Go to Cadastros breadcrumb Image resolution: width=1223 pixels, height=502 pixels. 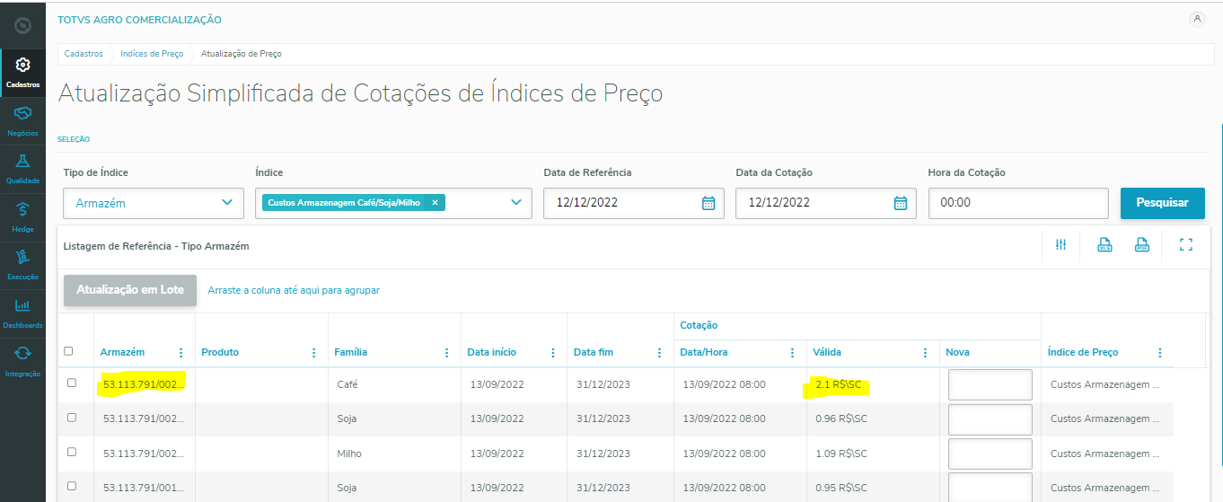click(84, 54)
